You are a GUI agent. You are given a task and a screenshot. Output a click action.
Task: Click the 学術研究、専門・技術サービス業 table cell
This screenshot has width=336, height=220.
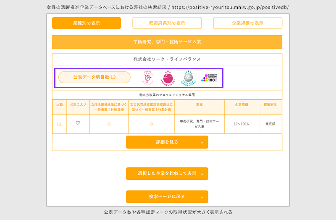pos(199,124)
